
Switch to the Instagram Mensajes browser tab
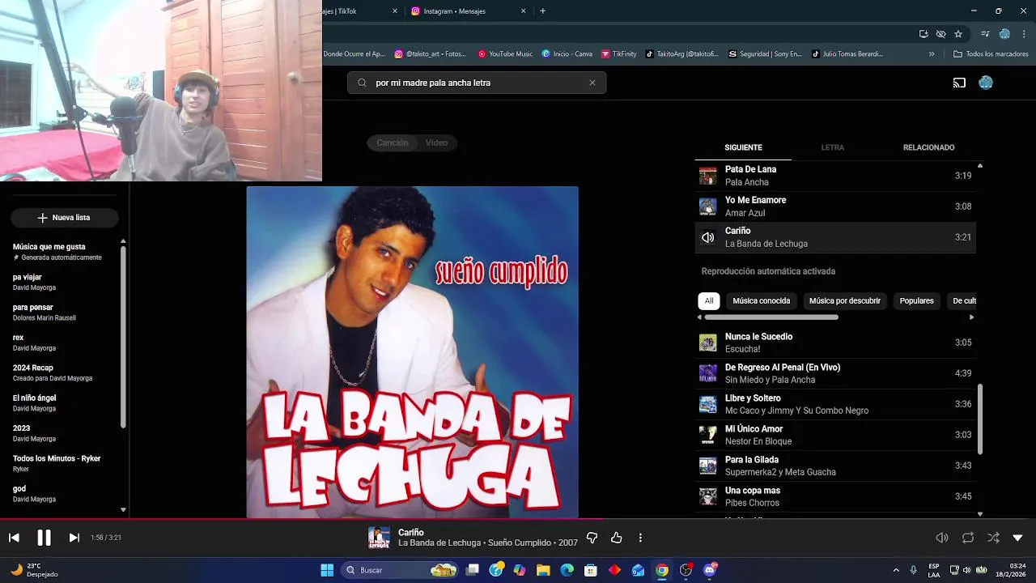pyautogui.click(x=469, y=11)
